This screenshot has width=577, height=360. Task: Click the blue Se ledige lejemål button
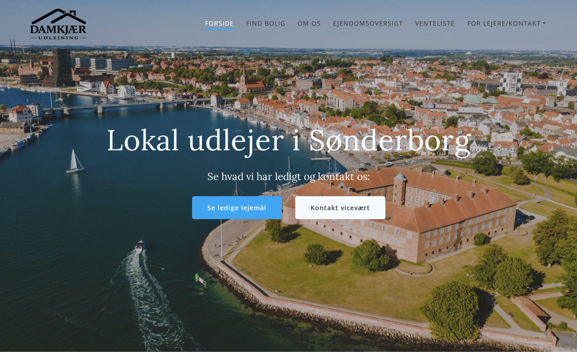[237, 208]
